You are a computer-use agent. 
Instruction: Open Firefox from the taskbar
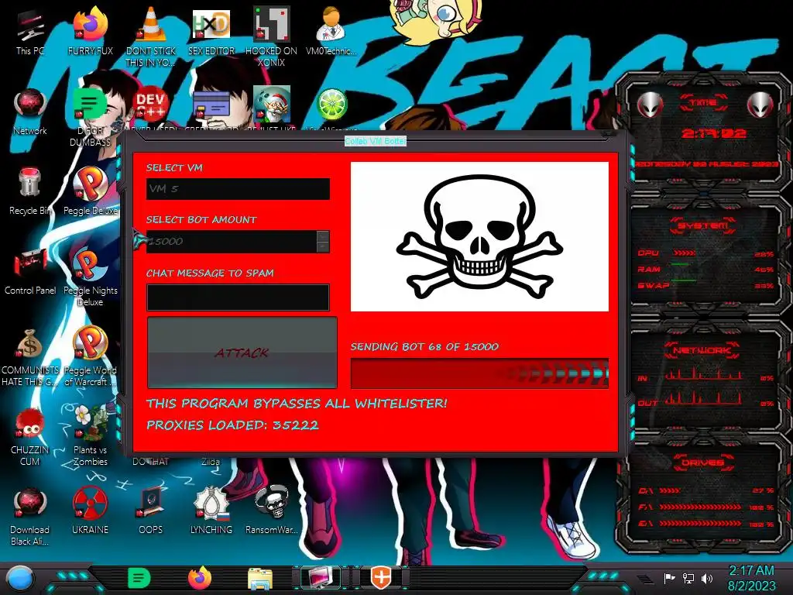[200, 578]
